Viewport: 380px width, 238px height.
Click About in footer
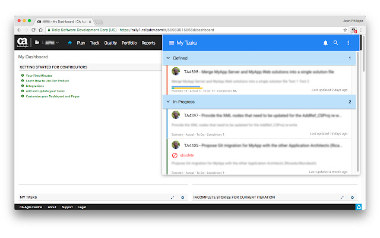pos(52,207)
